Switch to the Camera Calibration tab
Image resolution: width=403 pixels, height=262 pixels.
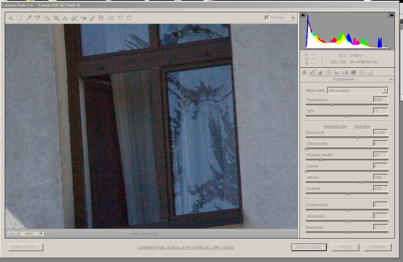pos(353,72)
